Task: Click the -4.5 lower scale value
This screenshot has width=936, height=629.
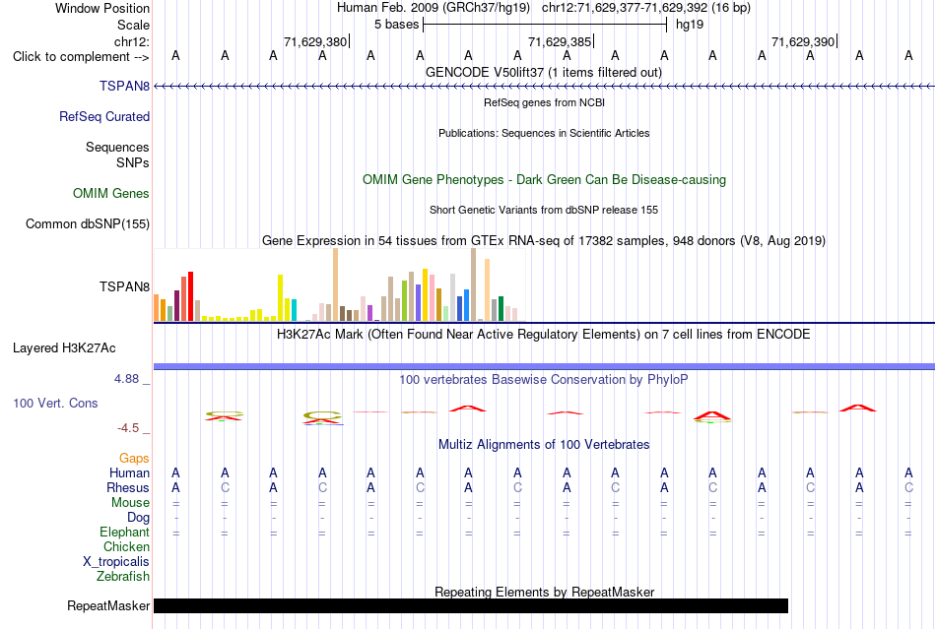Action: tap(128, 428)
